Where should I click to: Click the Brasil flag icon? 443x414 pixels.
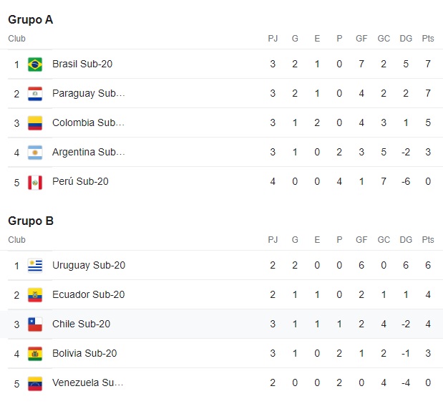(35, 64)
